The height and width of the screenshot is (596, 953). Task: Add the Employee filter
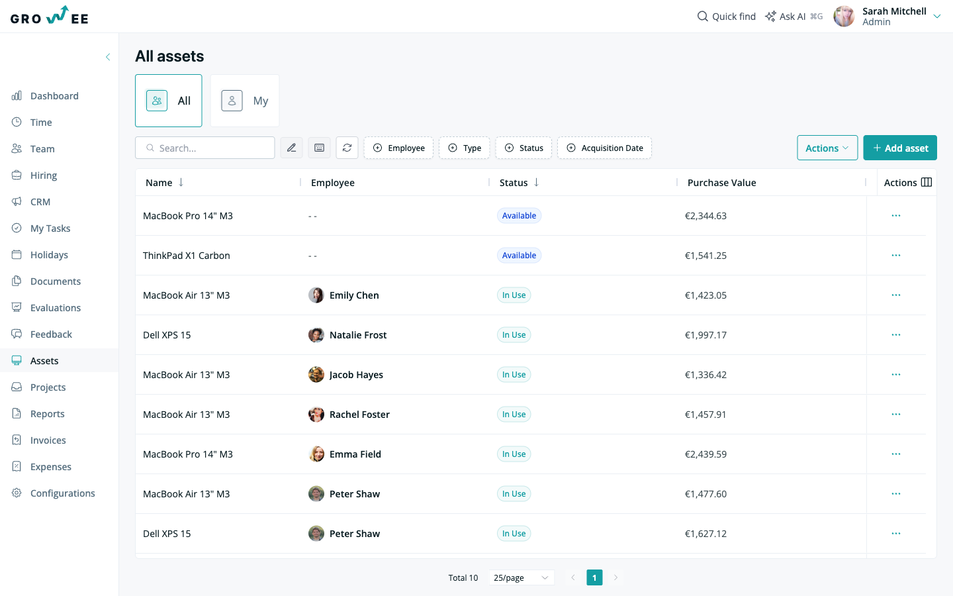click(398, 148)
